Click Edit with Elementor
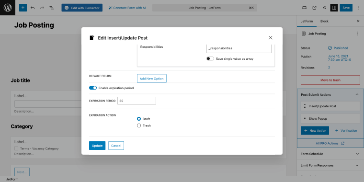The image size is (364, 182). (82, 8)
